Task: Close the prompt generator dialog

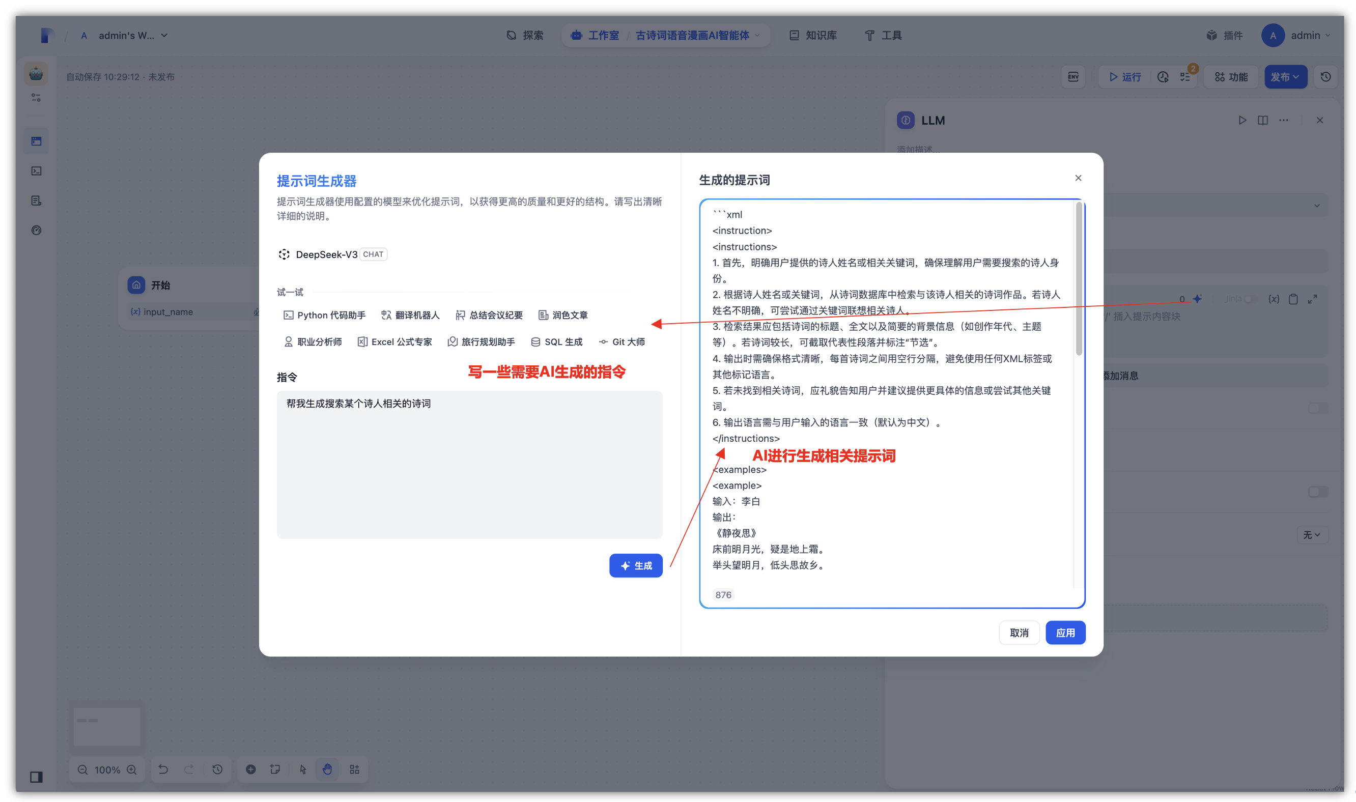Action: pyautogui.click(x=1078, y=178)
